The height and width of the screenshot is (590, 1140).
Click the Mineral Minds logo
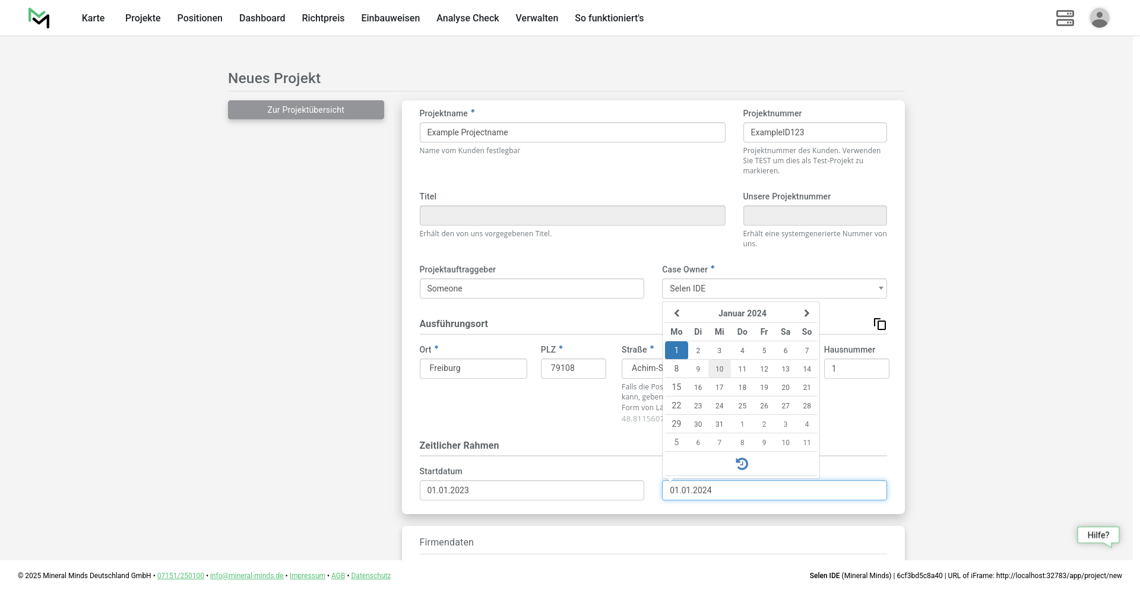[39, 18]
